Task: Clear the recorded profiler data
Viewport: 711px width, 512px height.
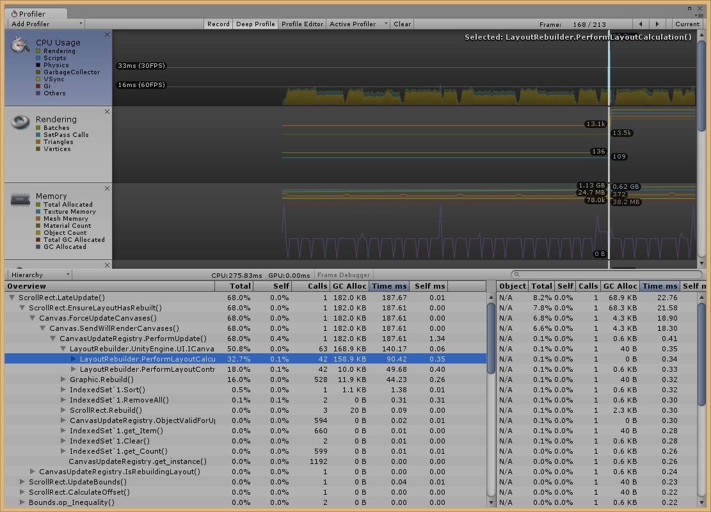Action: (x=402, y=24)
